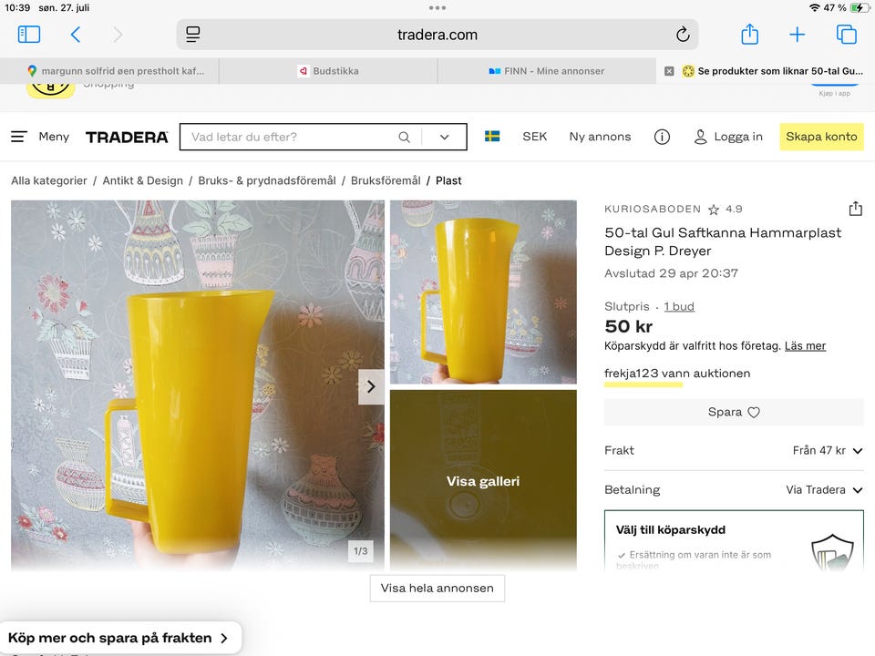875x656 pixels.
Task: Open the Läs mer link
Action: (805, 346)
